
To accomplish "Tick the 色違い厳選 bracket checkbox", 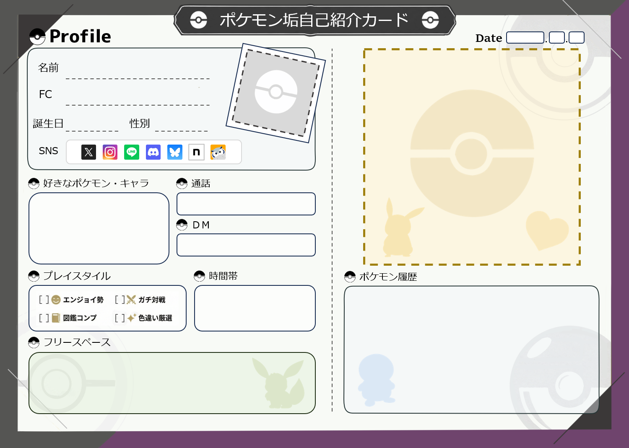I will coord(120,318).
